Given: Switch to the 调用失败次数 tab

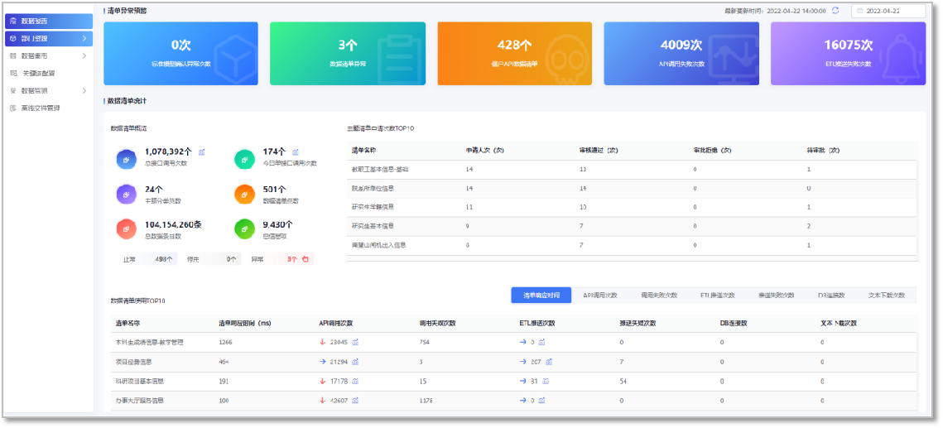Looking at the screenshot, I should [x=658, y=296].
